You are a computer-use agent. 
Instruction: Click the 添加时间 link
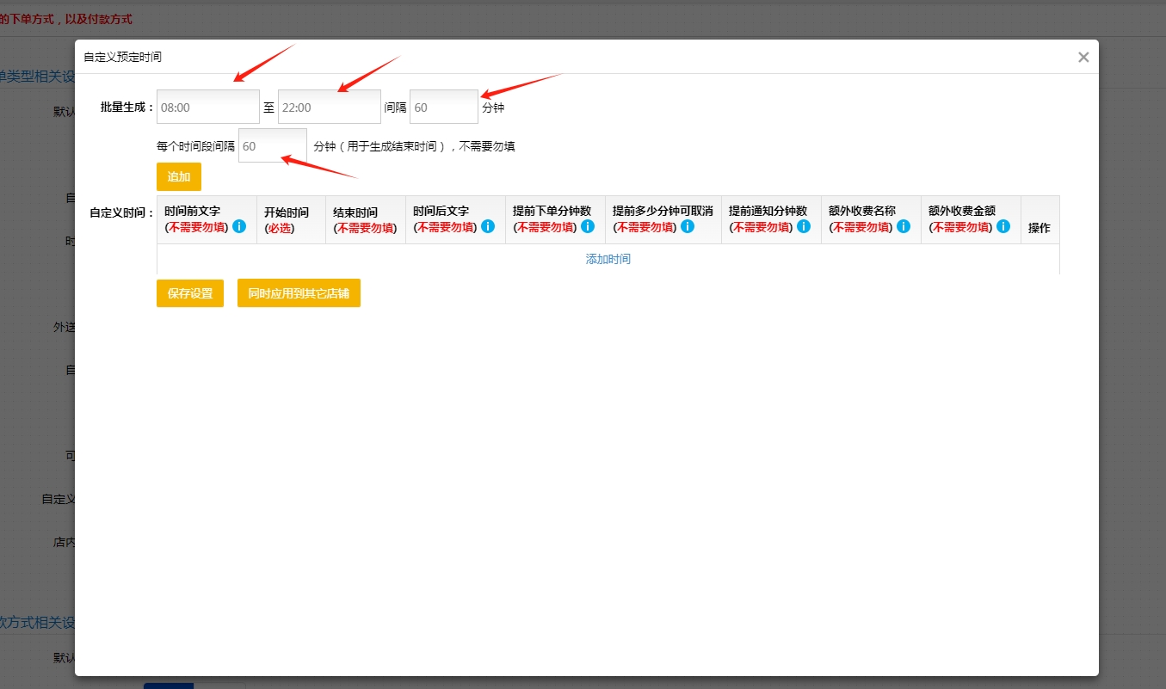coord(608,259)
